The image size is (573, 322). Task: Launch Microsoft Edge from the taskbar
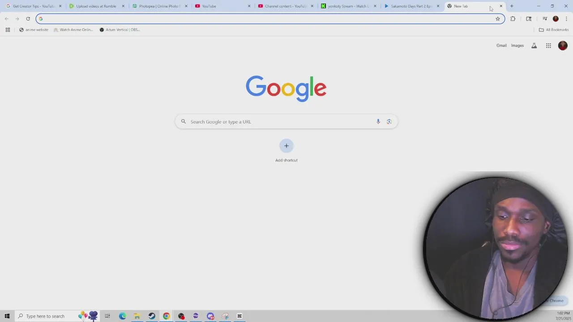click(122, 316)
